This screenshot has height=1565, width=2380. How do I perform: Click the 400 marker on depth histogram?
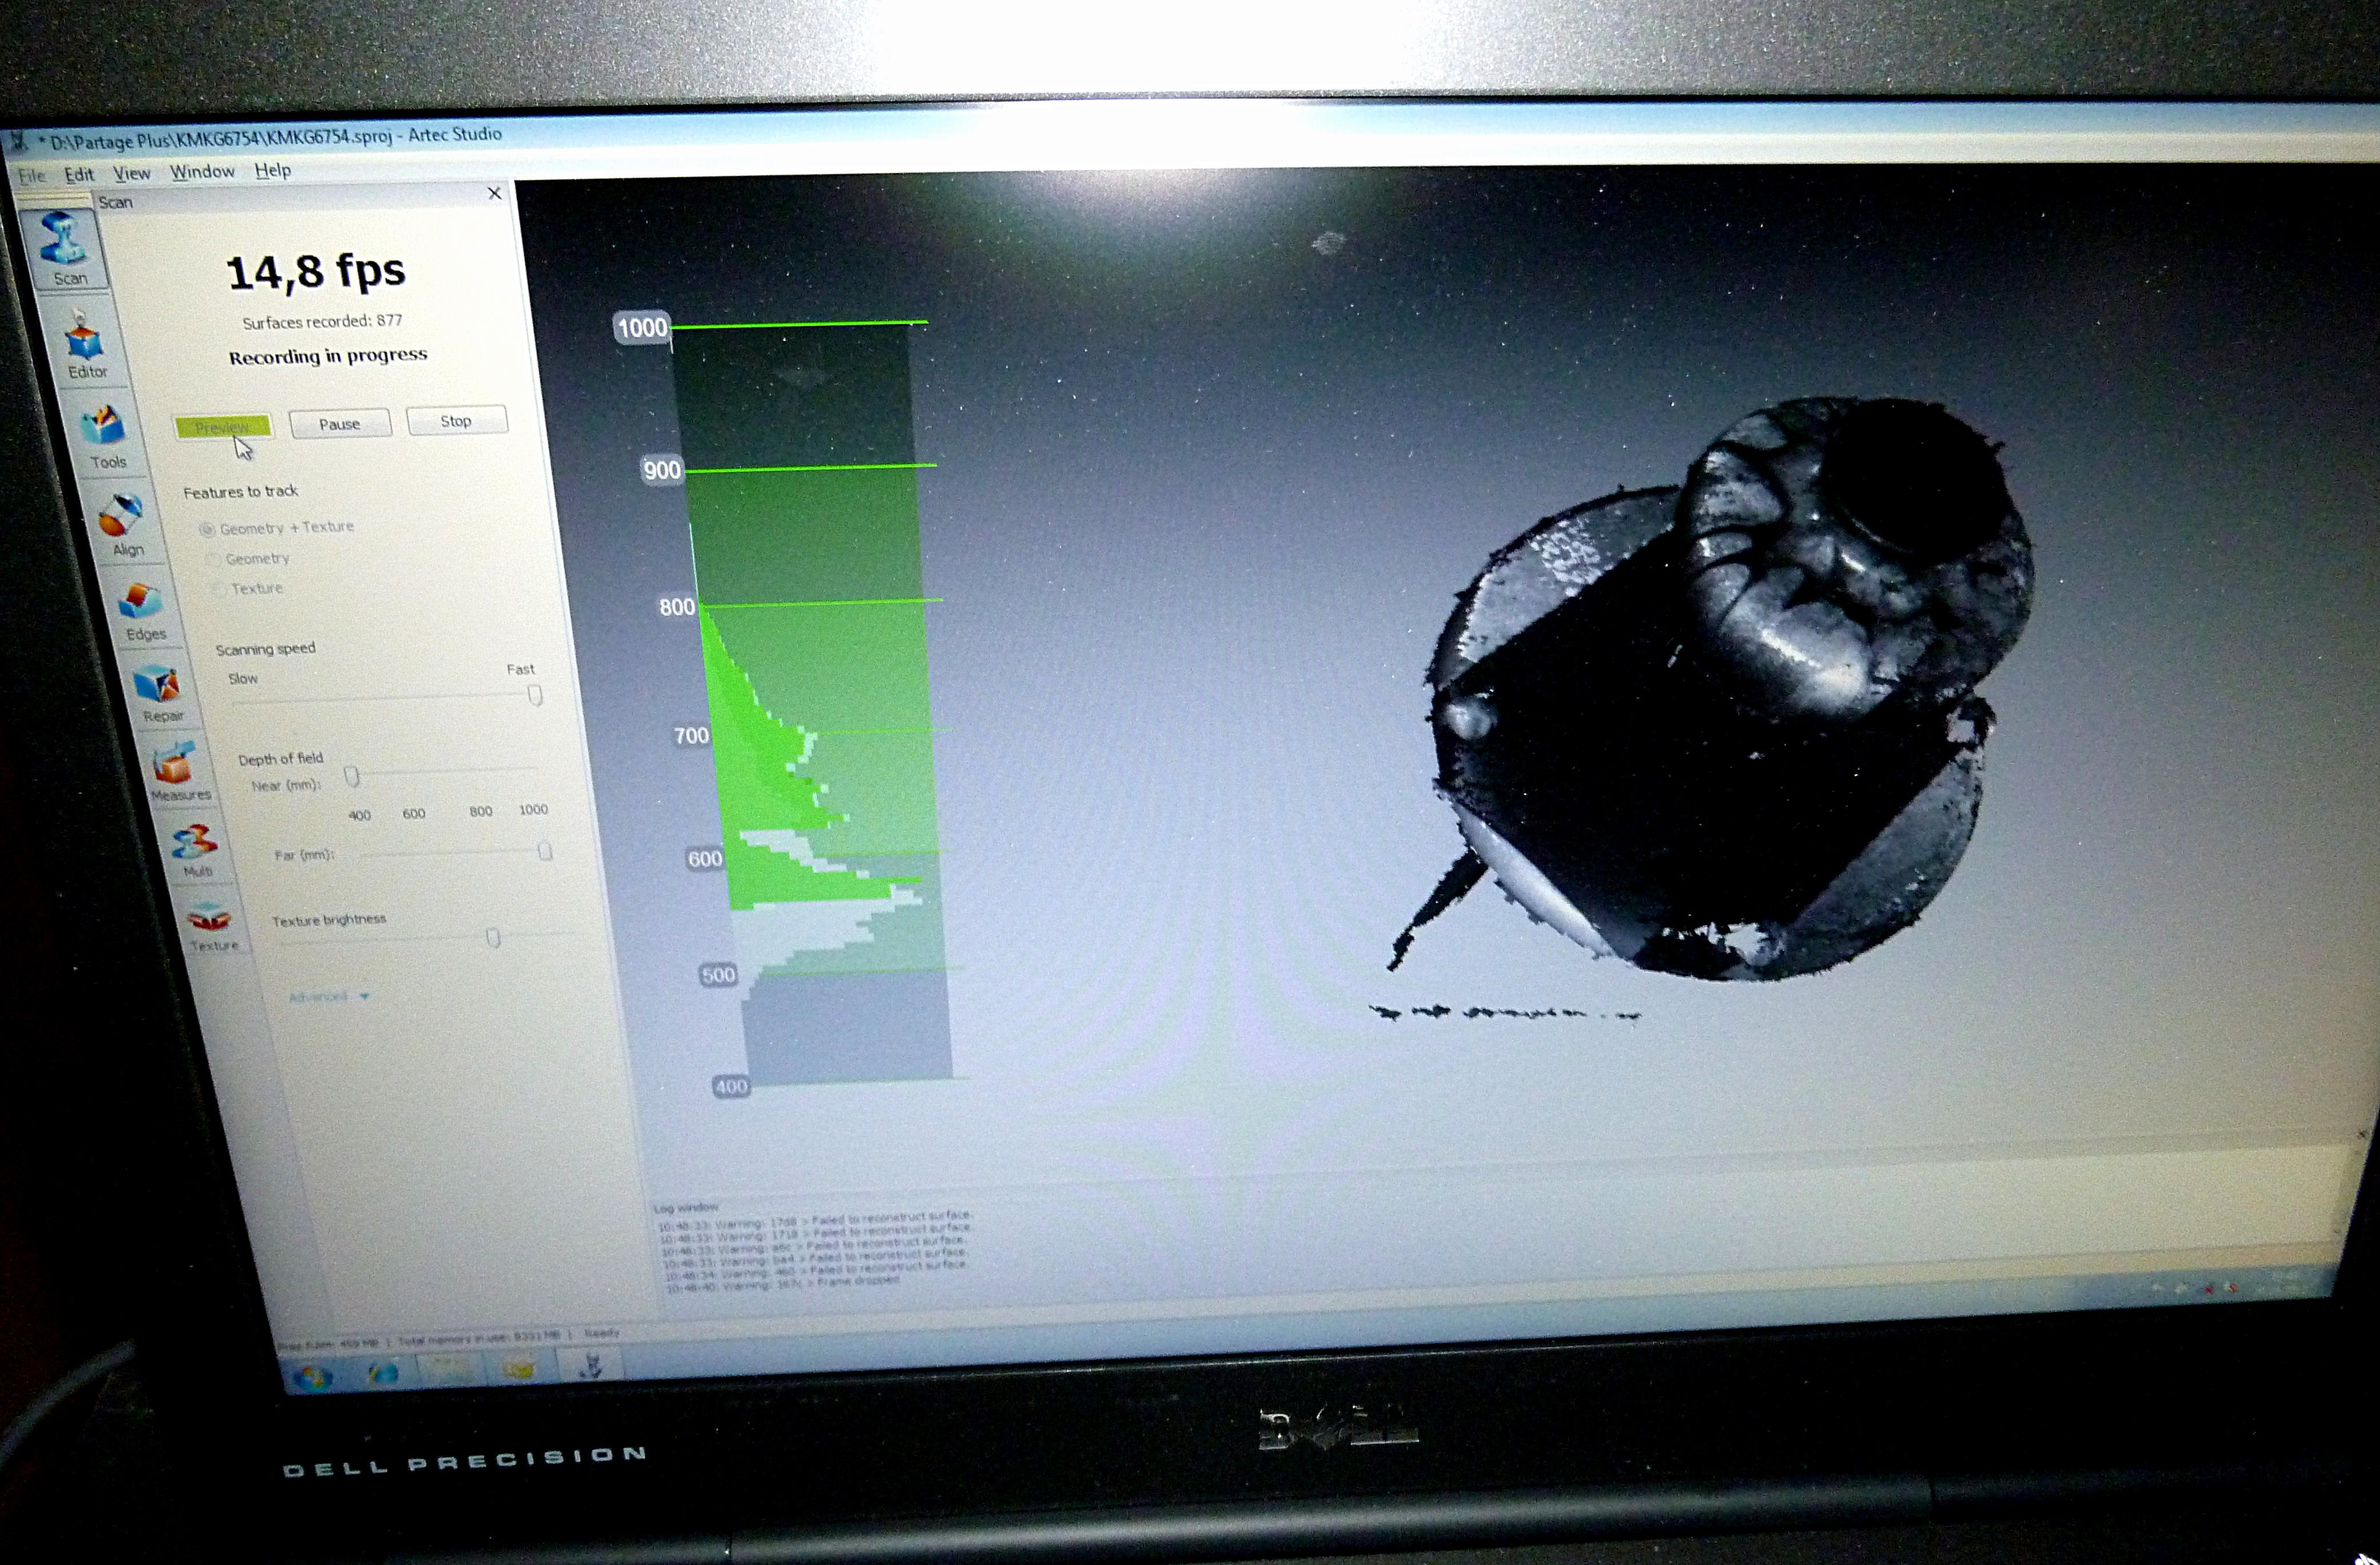coord(731,1086)
